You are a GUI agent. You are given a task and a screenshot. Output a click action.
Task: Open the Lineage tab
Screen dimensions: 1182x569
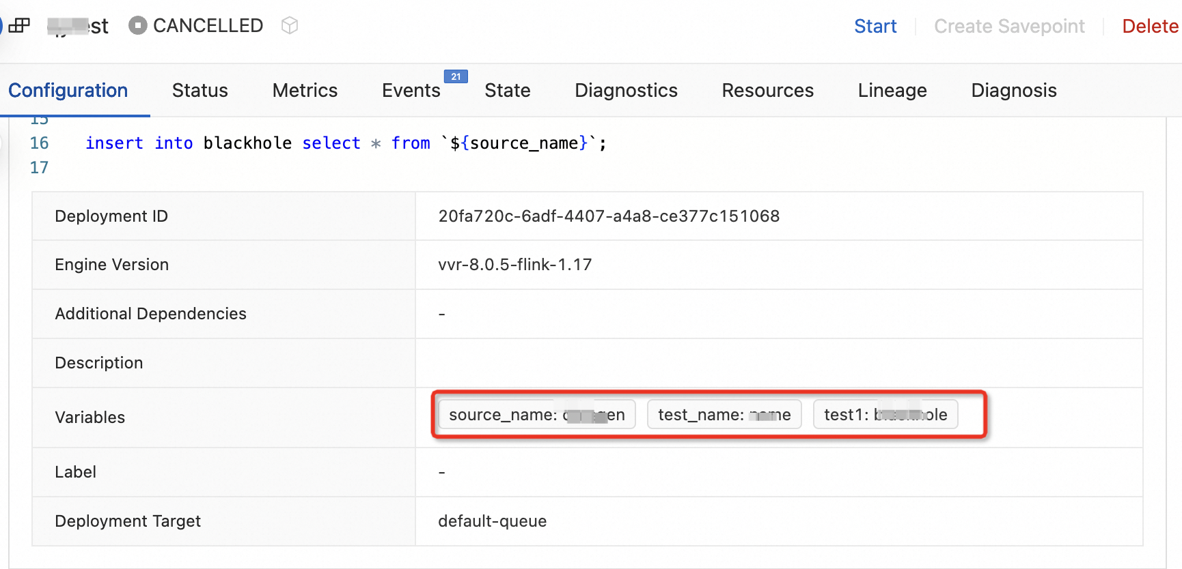892,90
